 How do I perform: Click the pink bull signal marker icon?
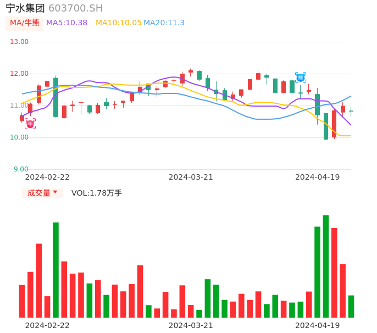pos(30,124)
